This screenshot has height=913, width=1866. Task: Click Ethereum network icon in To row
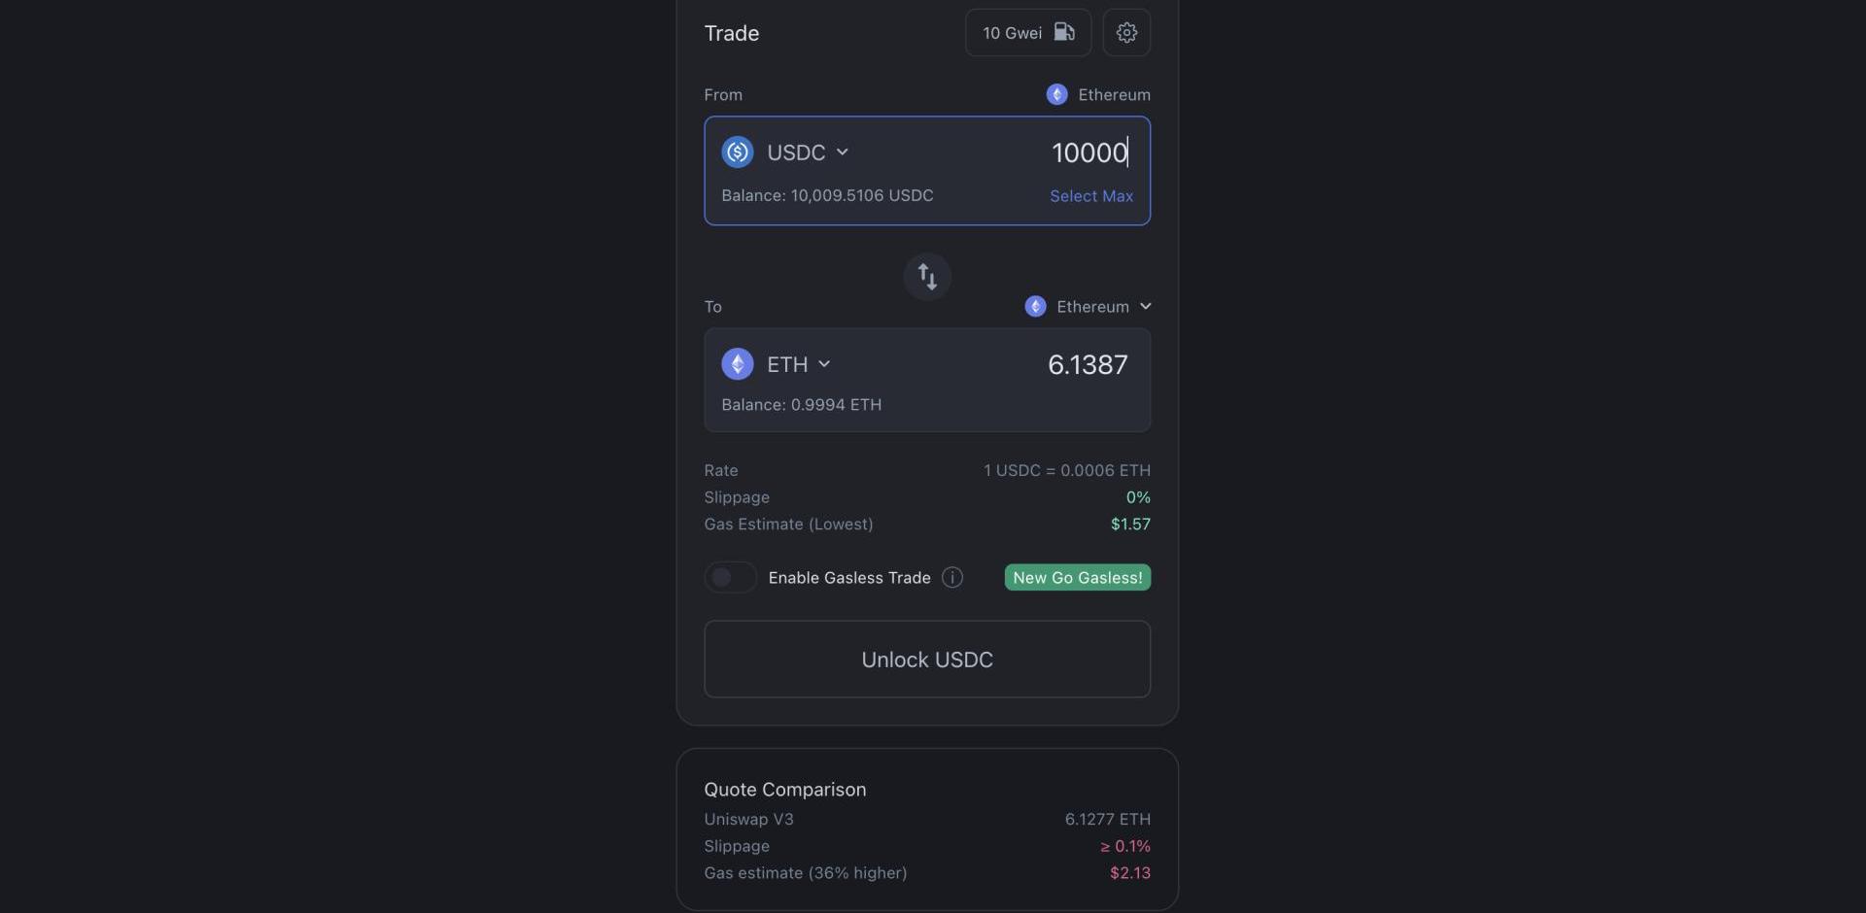[x=1035, y=307]
